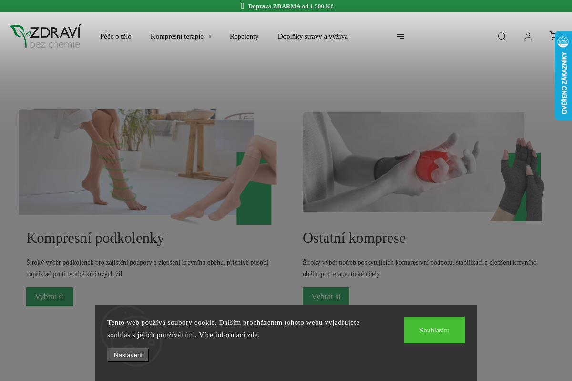Open the Kompresní terapie submenu
The height and width of the screenshot is (381, 572).
pyautogui.click(x=177, y=36)
